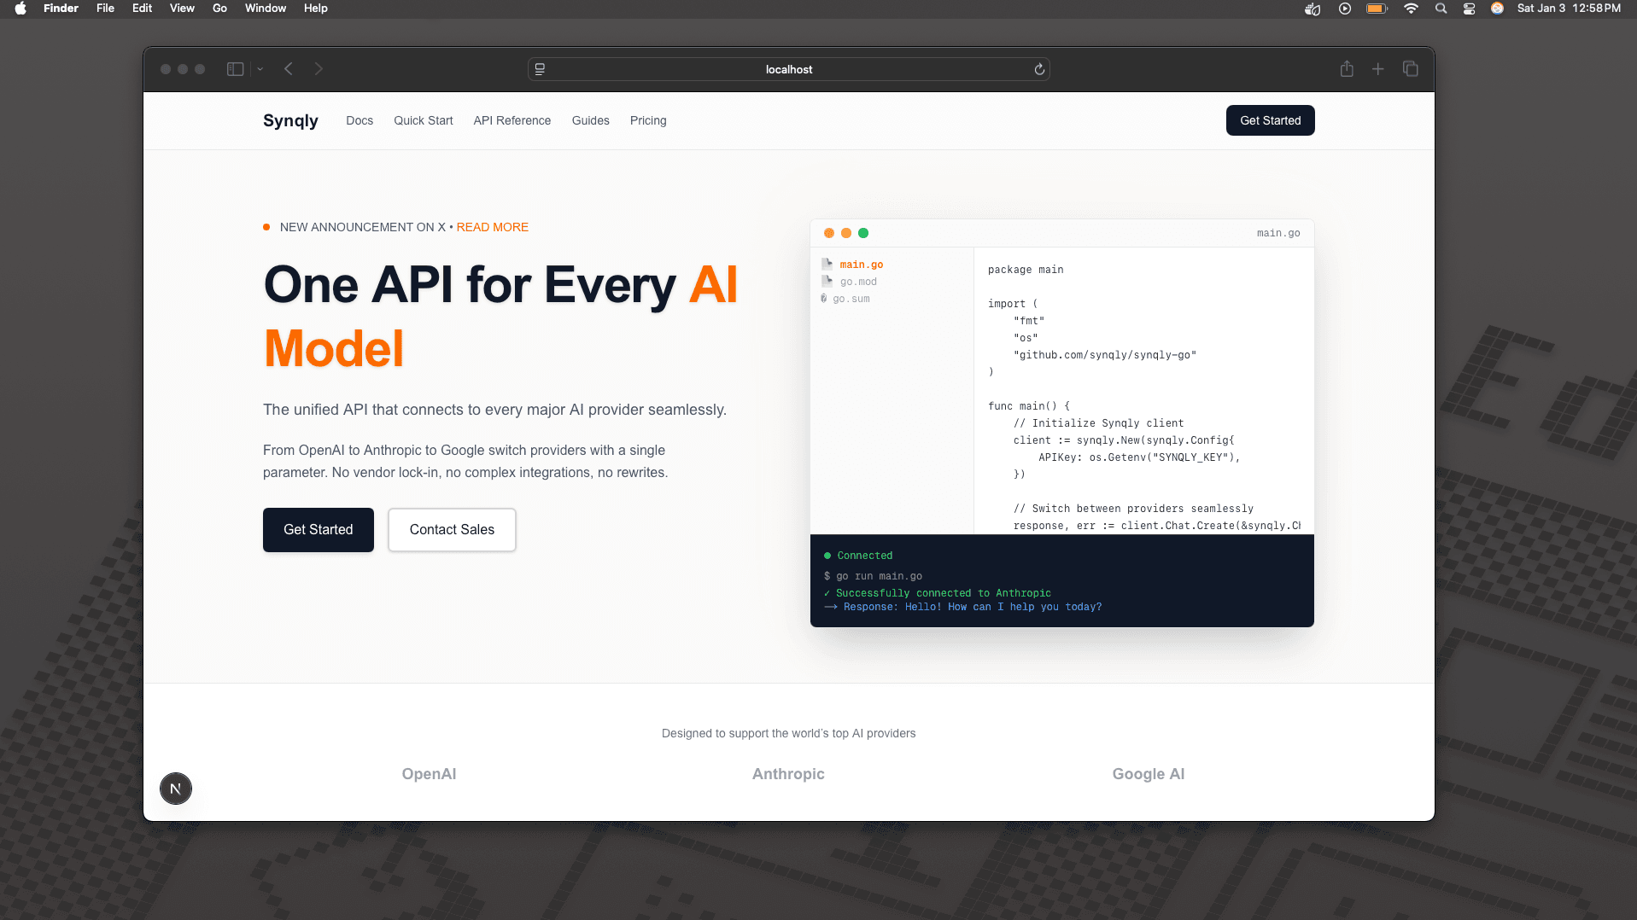
Task: Open the sidebar options dropdown chevron
Action: 260,69
